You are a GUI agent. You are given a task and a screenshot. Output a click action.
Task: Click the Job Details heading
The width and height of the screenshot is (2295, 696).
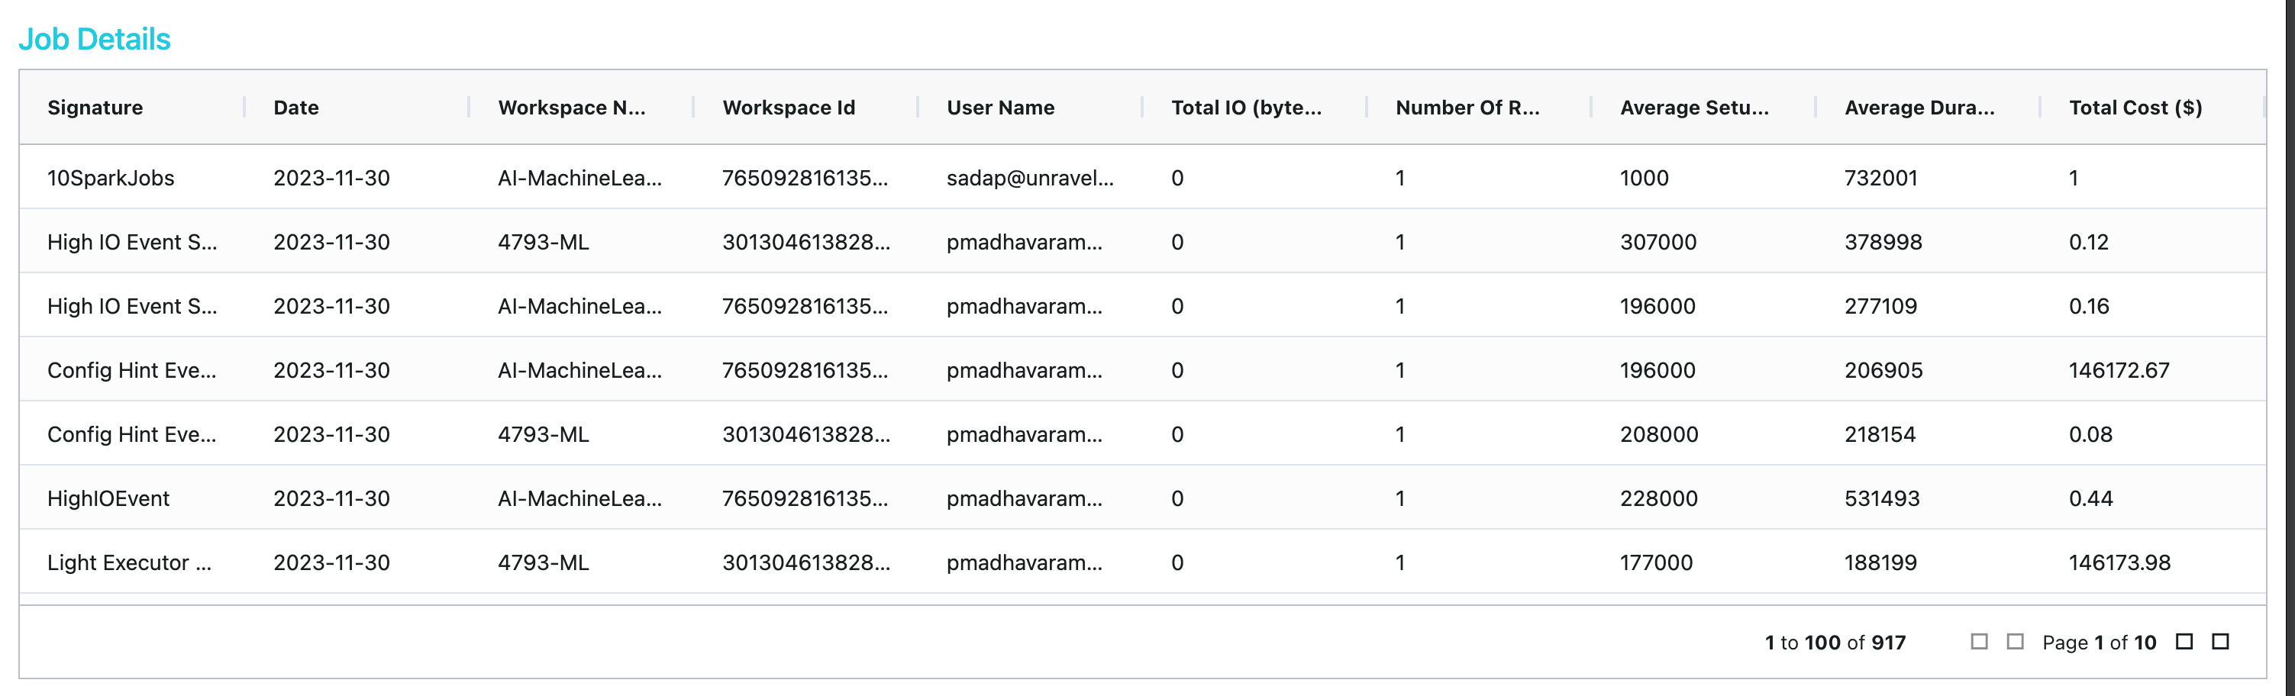pos(95,39)
